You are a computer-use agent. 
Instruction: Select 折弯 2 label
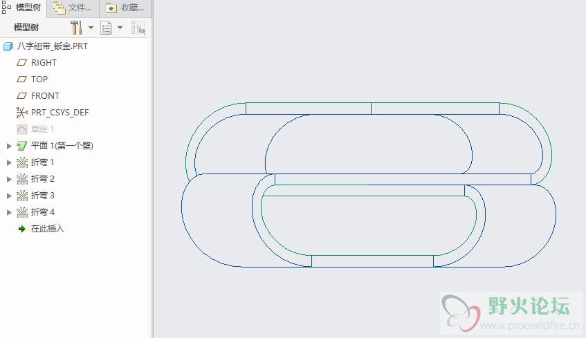pyautogui.click(x=43, y=179)
